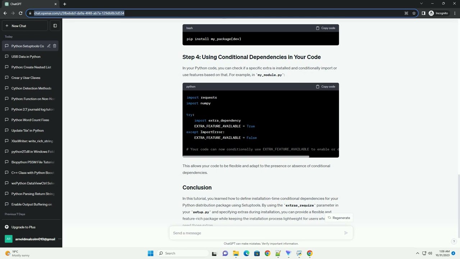This screenshot has height=259, width=460.
Task: Open Python Word Count Fixes chat
Action: [x=30, y=120]
